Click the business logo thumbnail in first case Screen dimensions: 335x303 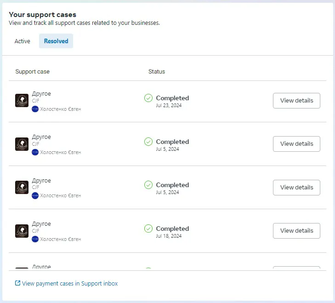click(x=22, y=101)
